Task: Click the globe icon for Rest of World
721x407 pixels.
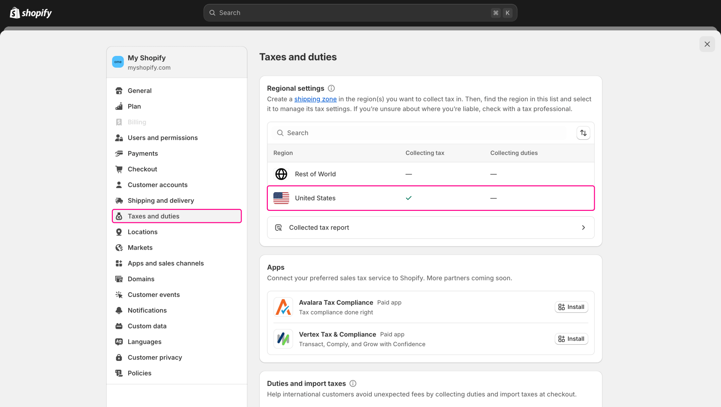Action: click(281, 174)
